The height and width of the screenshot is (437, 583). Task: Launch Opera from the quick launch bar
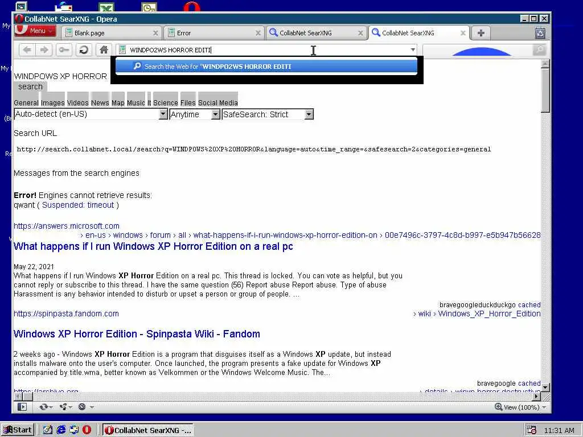pyautogui.click(x=87, y=430)
